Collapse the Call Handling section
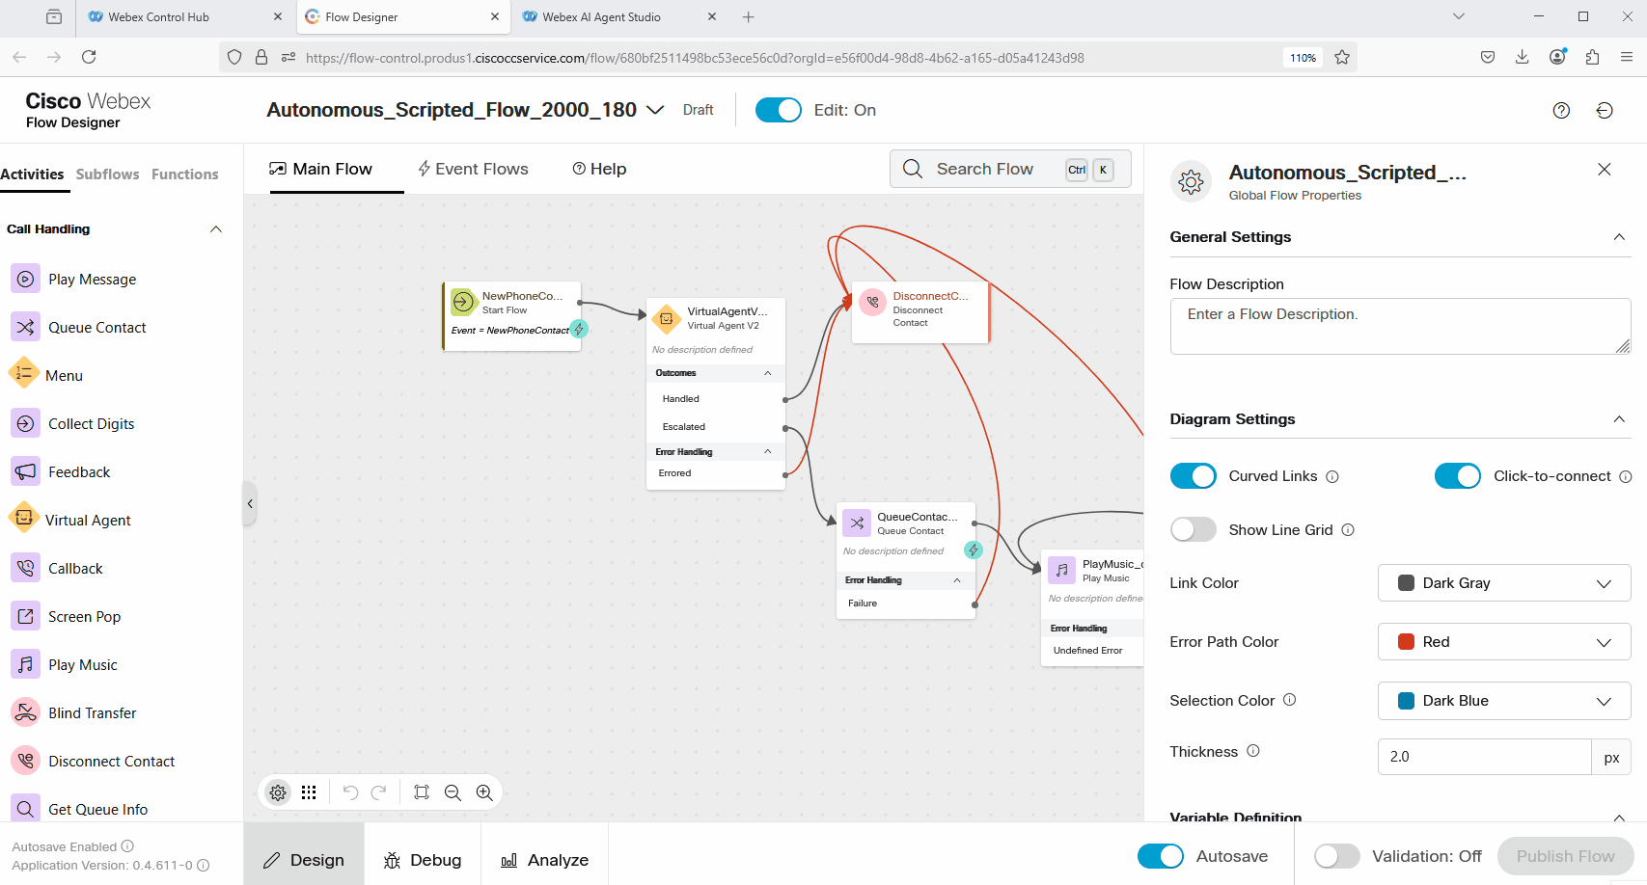Screen dimensions: 1647x885 [216, 229]
